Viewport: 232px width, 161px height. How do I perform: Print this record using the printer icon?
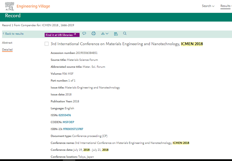click(94, 33)
